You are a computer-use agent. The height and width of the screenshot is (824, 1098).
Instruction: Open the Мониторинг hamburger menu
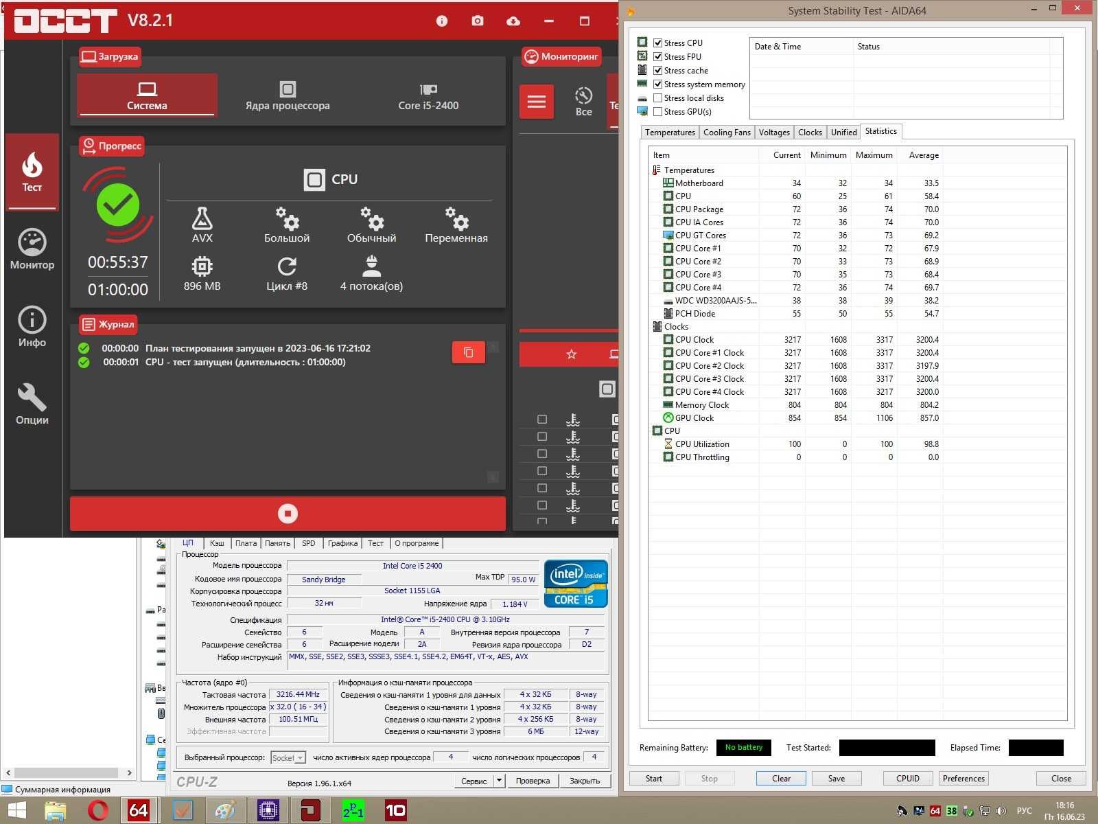[x=537, y=102]
